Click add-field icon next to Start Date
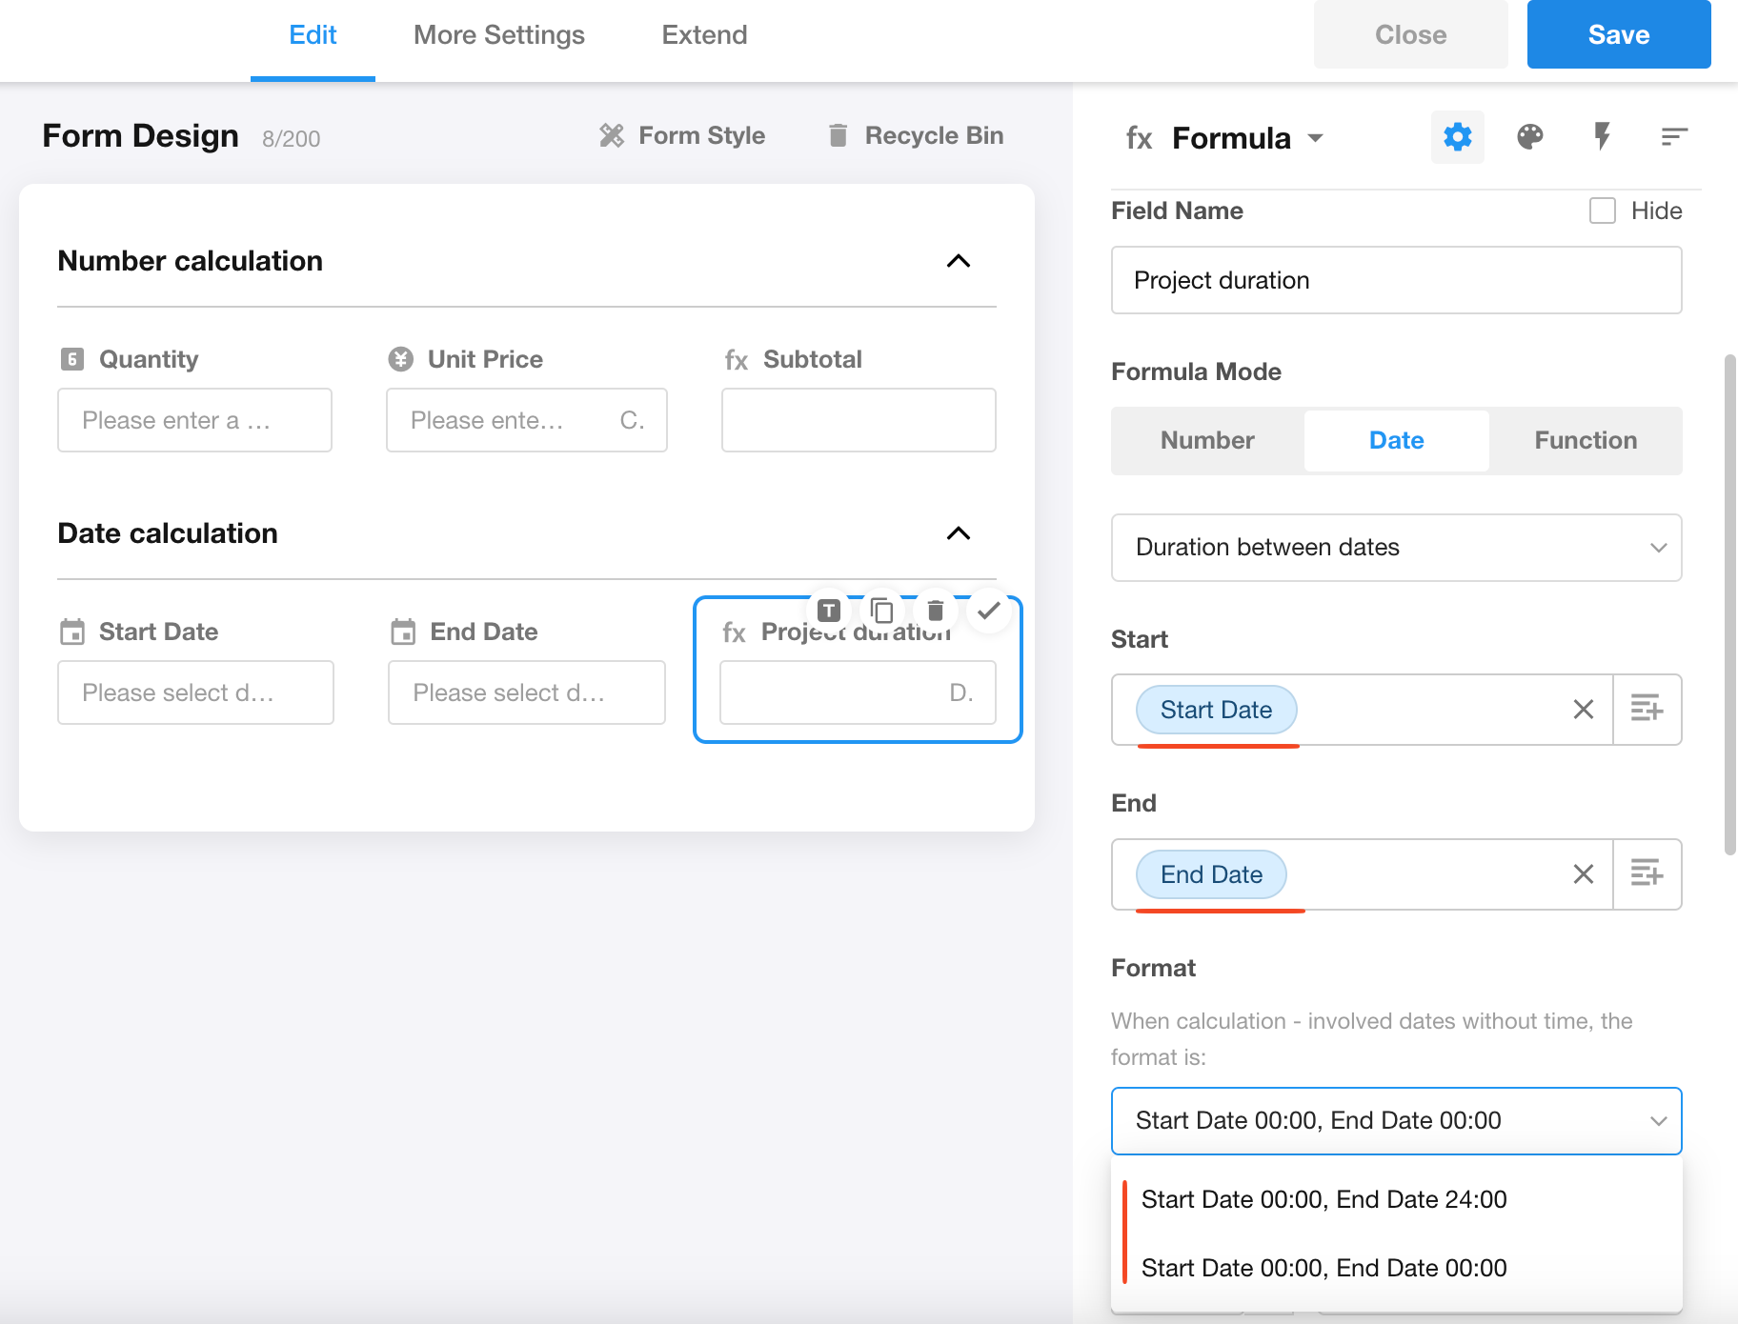Image resolution: width=1738 pixels, height=1324 pixels. (x=1647, y=710)
